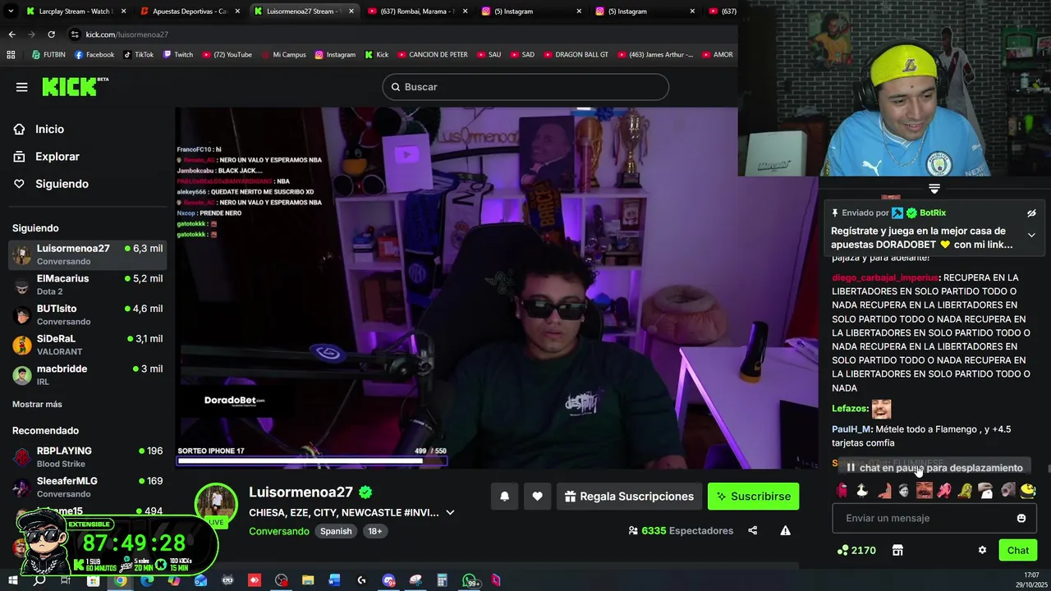Open chat settings gear
The width and height of the screenshot is (1051, 591).
point(982,551)
